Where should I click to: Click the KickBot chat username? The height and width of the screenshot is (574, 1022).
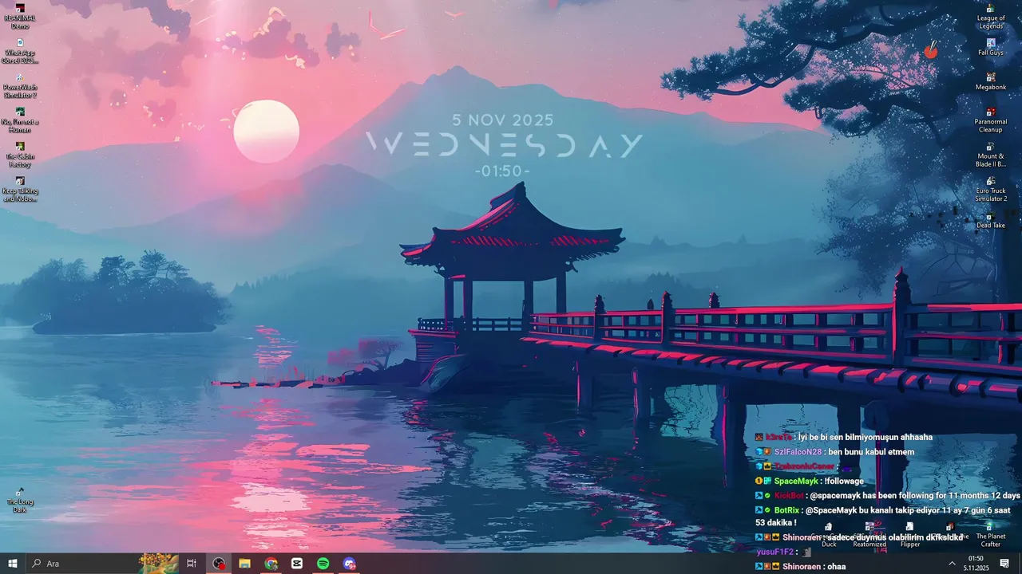click(x=789, y=495)
